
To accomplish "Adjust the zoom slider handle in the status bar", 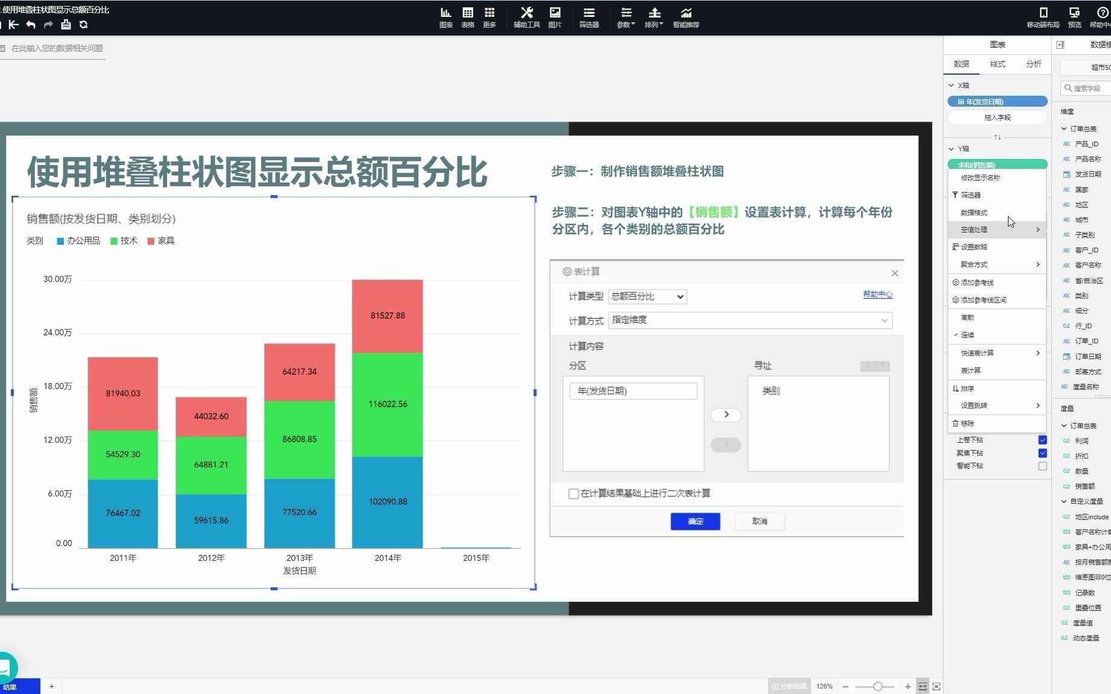I will click(x=878, y=686).
